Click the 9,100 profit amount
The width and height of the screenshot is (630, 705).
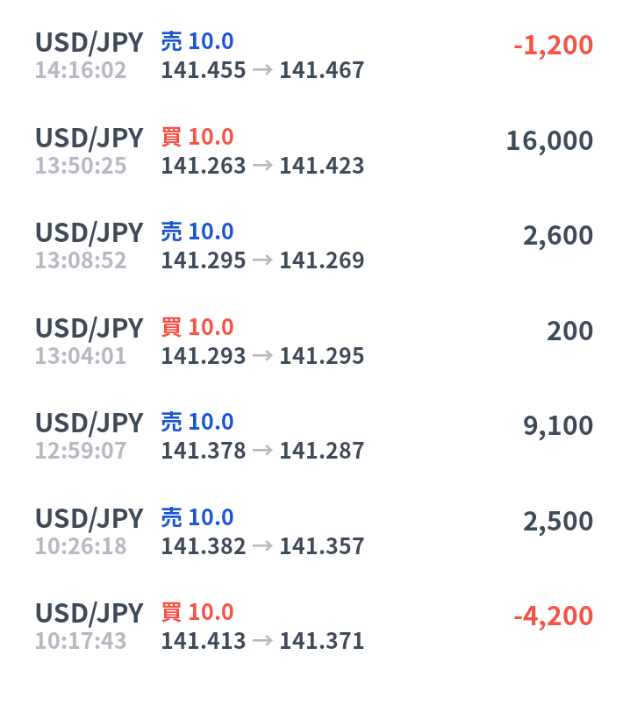(558, 426)
